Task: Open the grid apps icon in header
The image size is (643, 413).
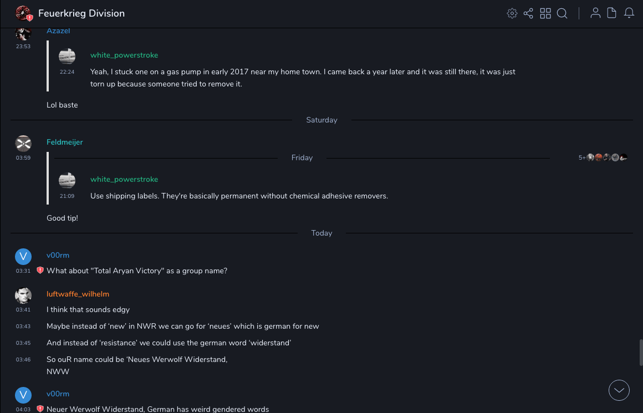Action: pyautogui.click(x=545, y=13)
